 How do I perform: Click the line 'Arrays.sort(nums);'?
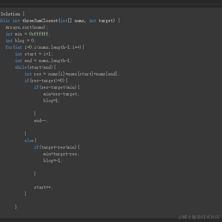[x=27, y=27]
